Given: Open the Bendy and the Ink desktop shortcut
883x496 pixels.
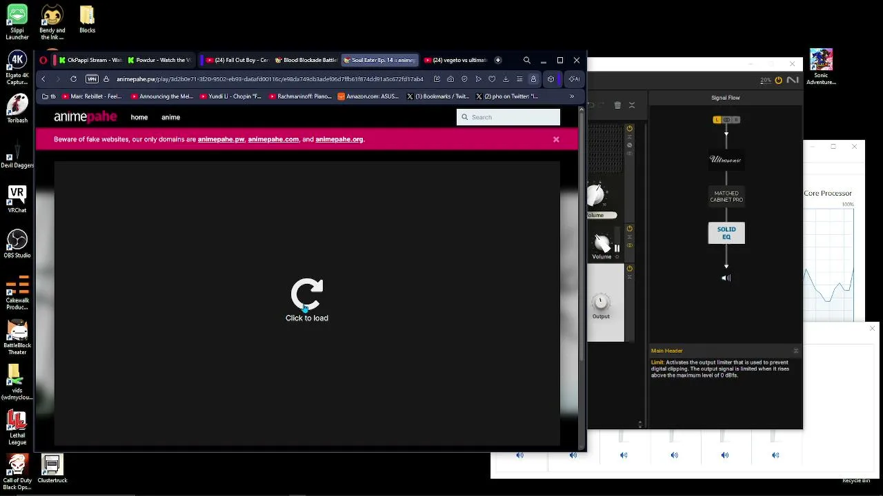Looking at the screenshot, I should [52, 22].
